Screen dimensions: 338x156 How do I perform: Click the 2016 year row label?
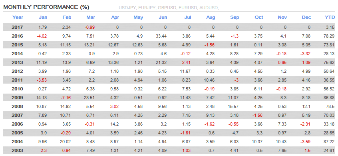click(17, 36)
